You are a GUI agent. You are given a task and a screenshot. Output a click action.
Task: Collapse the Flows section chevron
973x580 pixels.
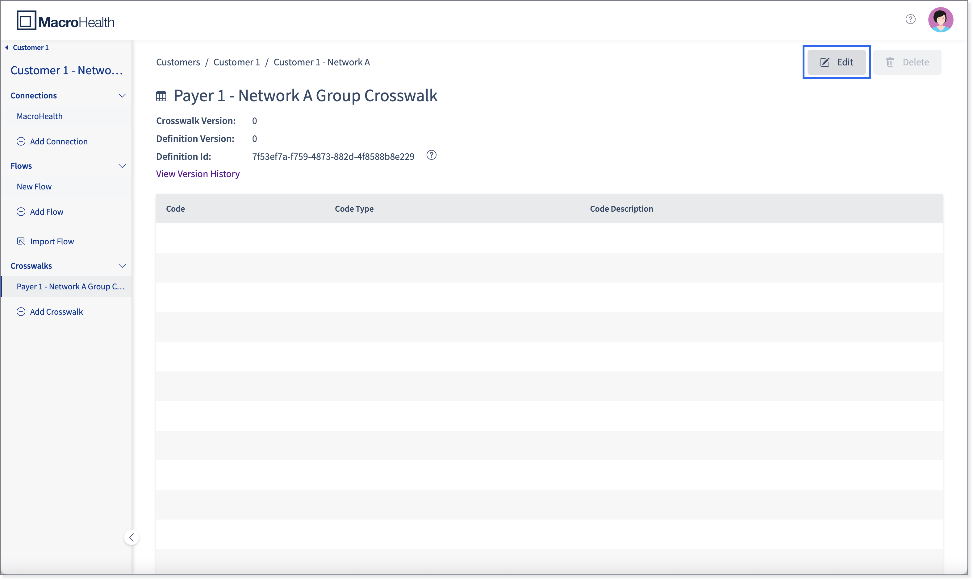(122, 166)
